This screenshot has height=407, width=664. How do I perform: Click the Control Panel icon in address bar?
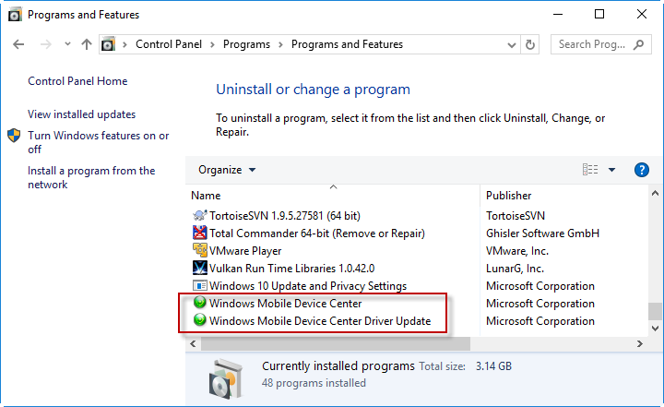(x=109, y=44)
